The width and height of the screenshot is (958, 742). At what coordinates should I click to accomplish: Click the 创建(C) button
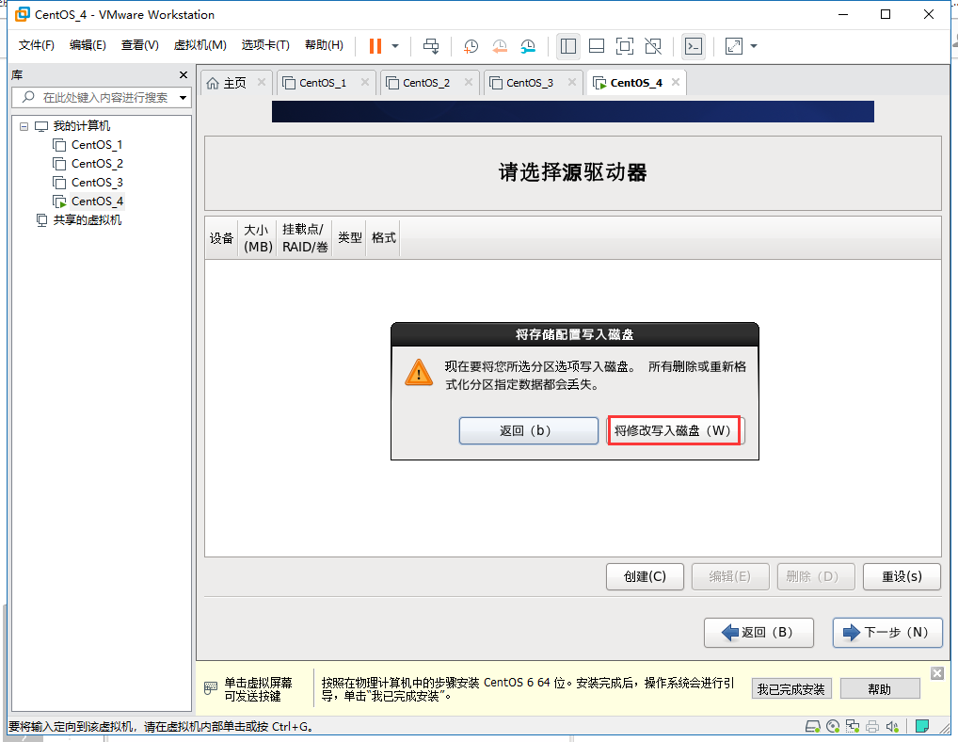coord(645,576)
